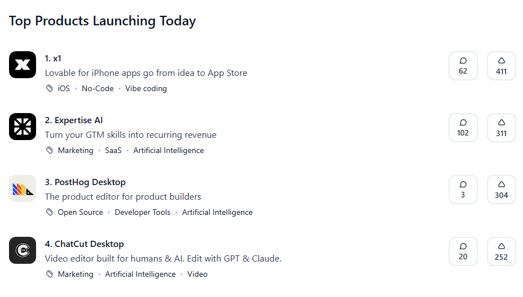This screenshot has width=523, height=297.
Task: Upvote ChatCut Desktop showing 252 votes
Action: click(x=502, y=251)
